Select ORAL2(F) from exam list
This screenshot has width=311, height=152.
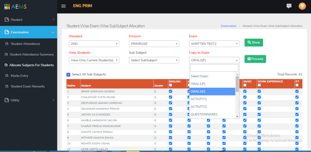tap(212, 92)
